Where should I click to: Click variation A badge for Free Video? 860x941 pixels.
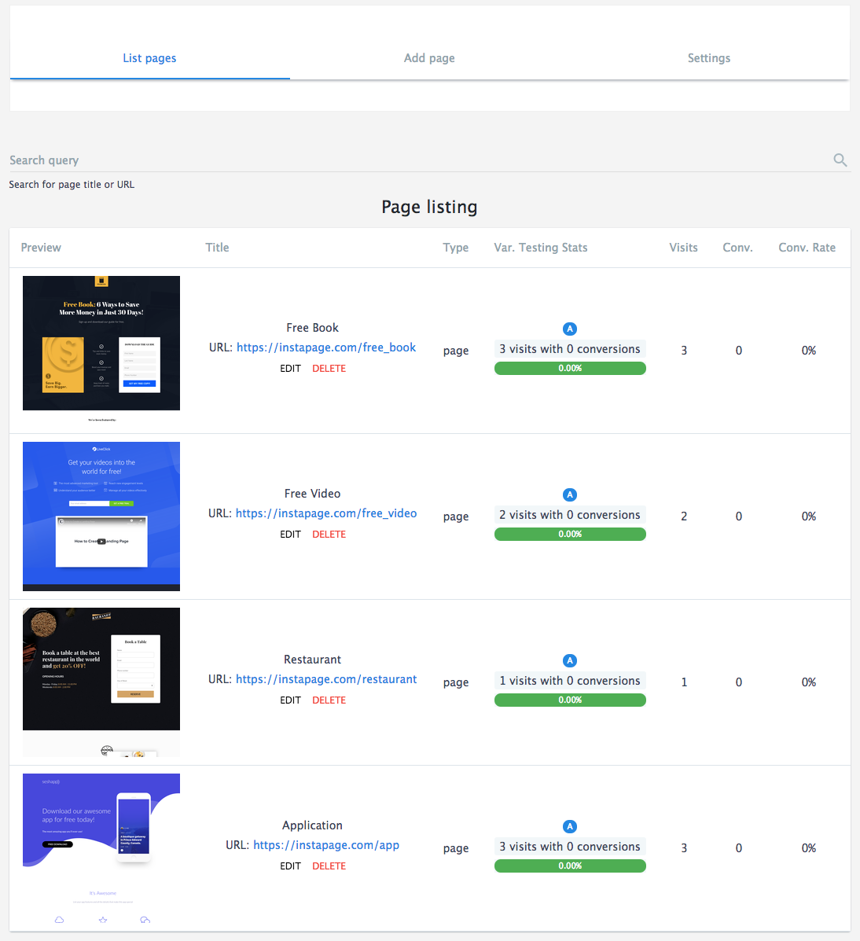pos(570,495)
